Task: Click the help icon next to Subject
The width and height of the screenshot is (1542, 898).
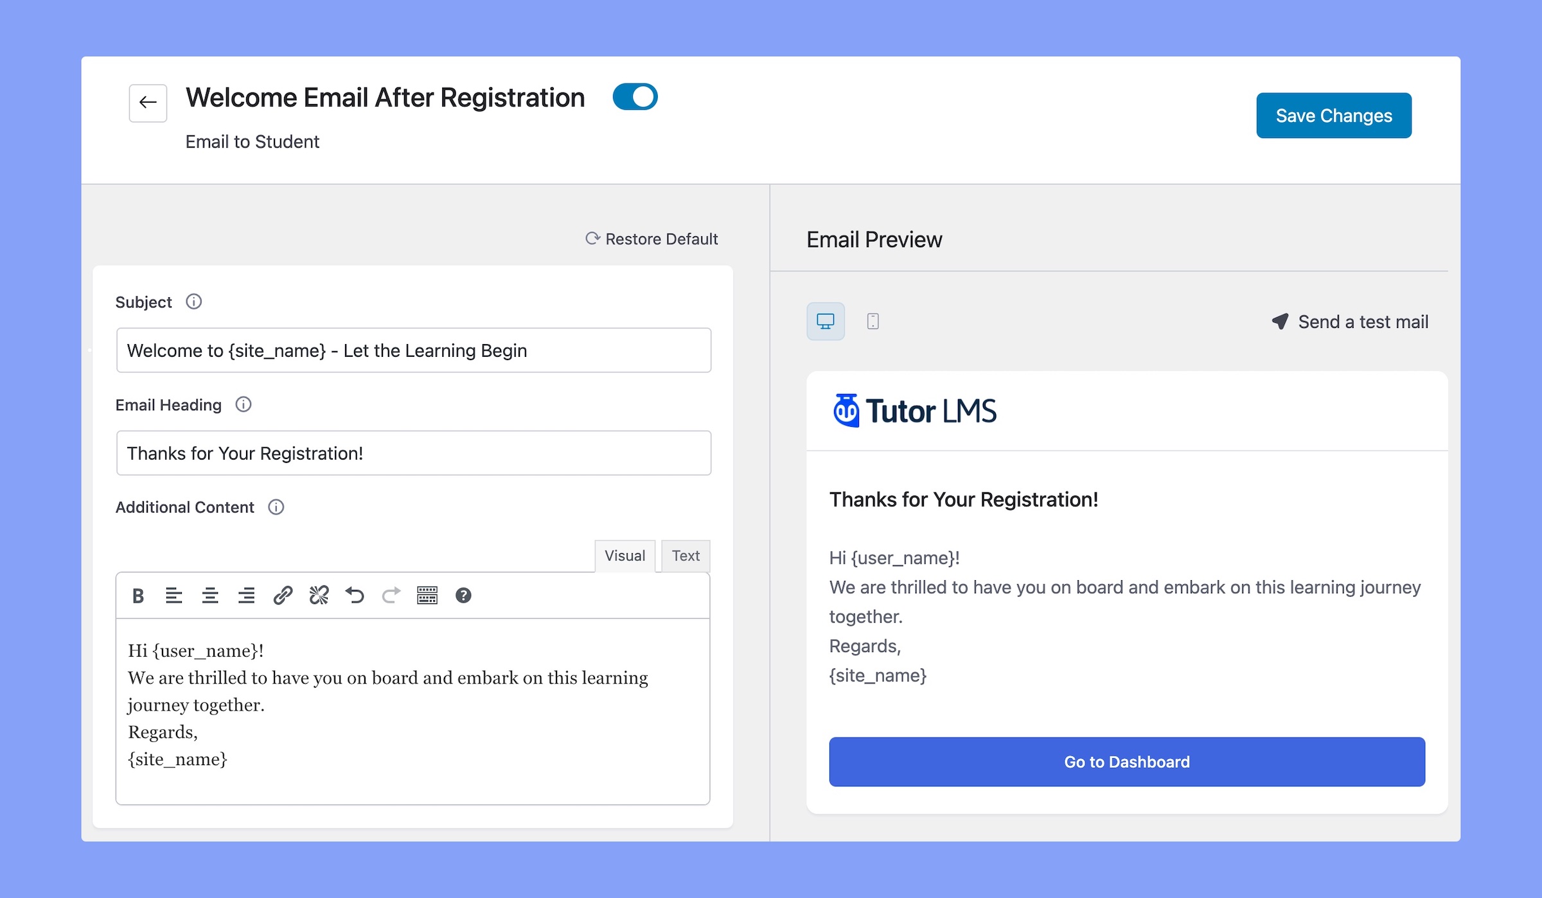Action: tap(193, 302)
